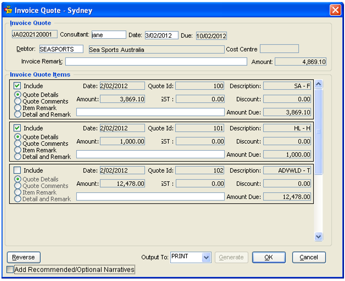Click Quote Id field showing 102
This screenshot has width=345, height=281.
(x=199, y=170)
